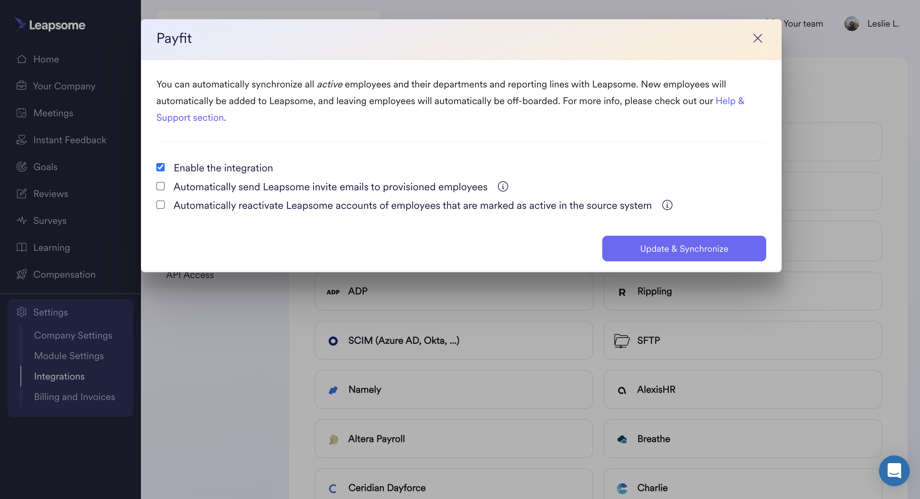Screen dimensions: 920x499
Task: Open Your Company menu item
Action: coord(64,86)
